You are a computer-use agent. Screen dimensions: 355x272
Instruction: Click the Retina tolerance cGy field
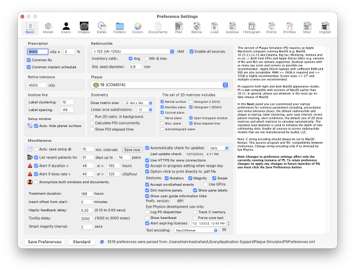37,85
